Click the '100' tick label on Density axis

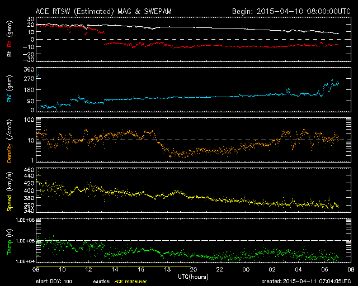click(29, 120)
